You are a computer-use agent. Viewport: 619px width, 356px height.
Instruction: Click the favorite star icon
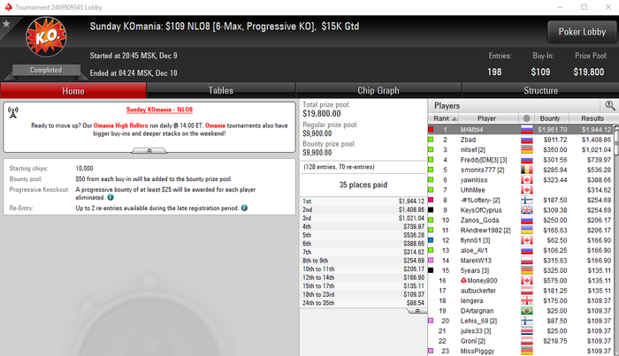(6, 24)
